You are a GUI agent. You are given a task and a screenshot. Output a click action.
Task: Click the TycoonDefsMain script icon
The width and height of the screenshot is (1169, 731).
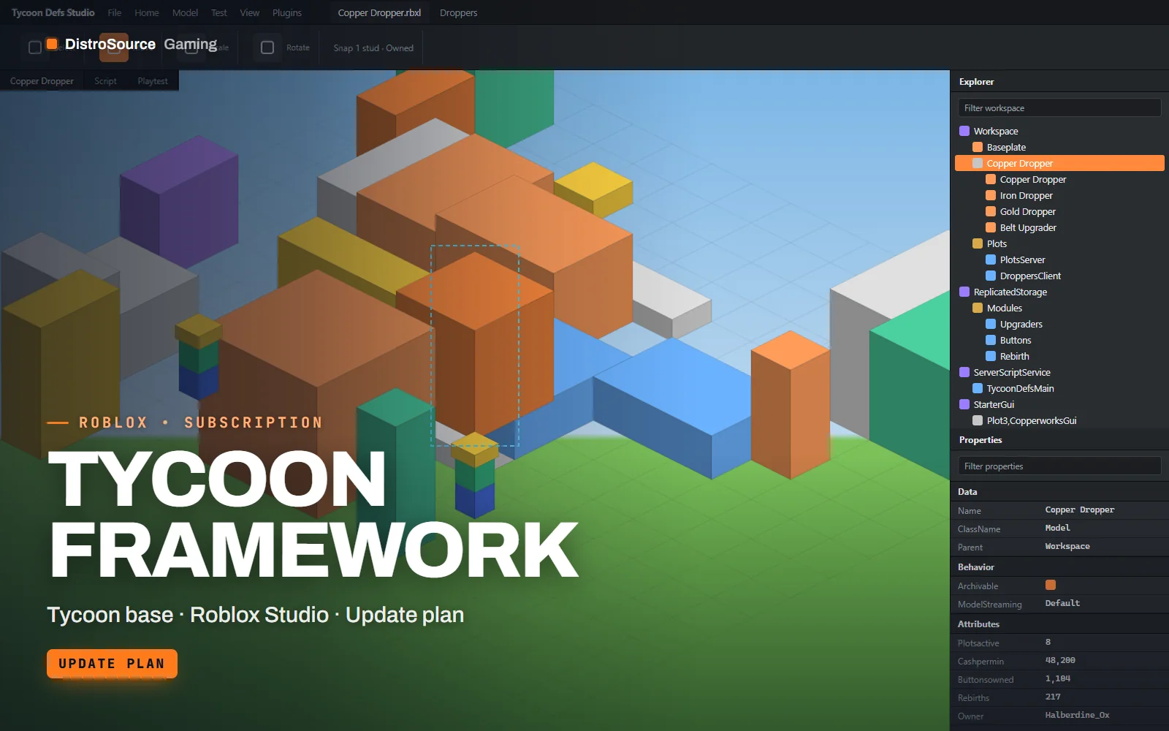pyautogui.click(x=978, y=388)
